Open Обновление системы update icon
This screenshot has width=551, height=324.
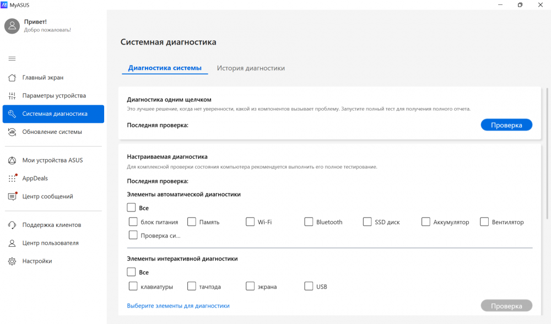click(x=12, y=132)
